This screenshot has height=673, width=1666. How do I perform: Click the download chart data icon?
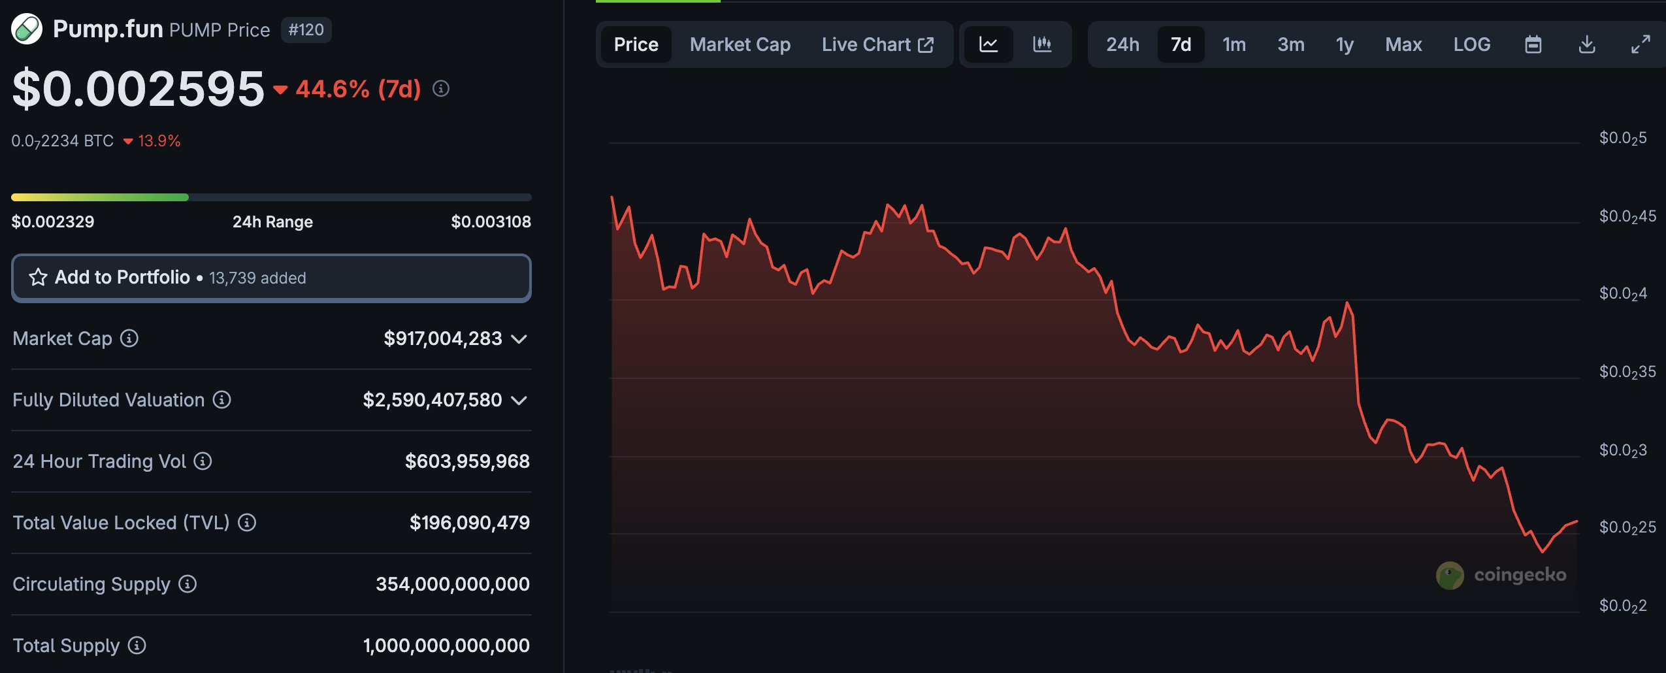1587,44
